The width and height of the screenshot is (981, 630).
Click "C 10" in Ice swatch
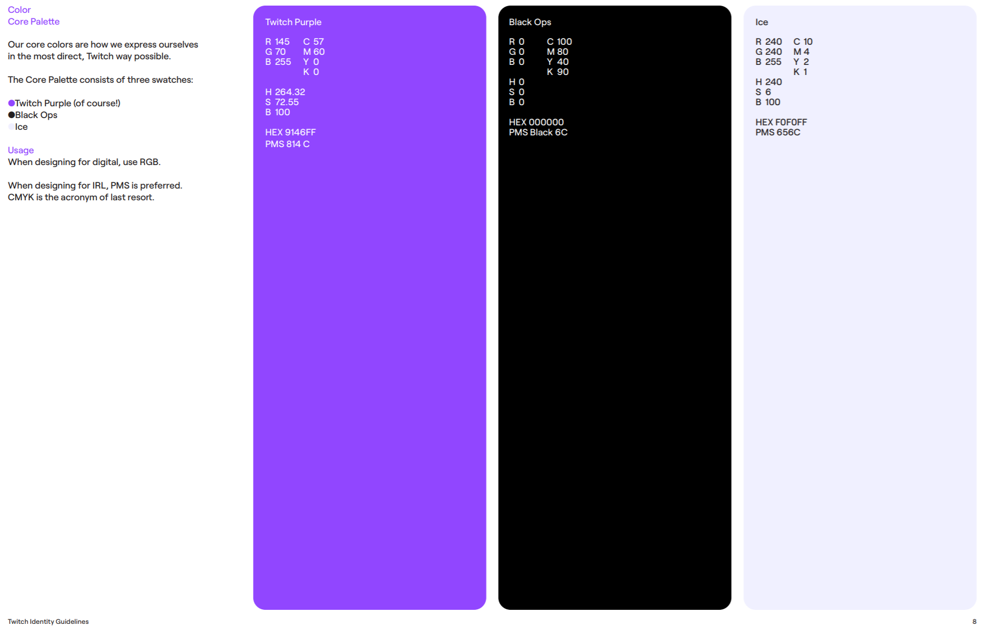803,41
